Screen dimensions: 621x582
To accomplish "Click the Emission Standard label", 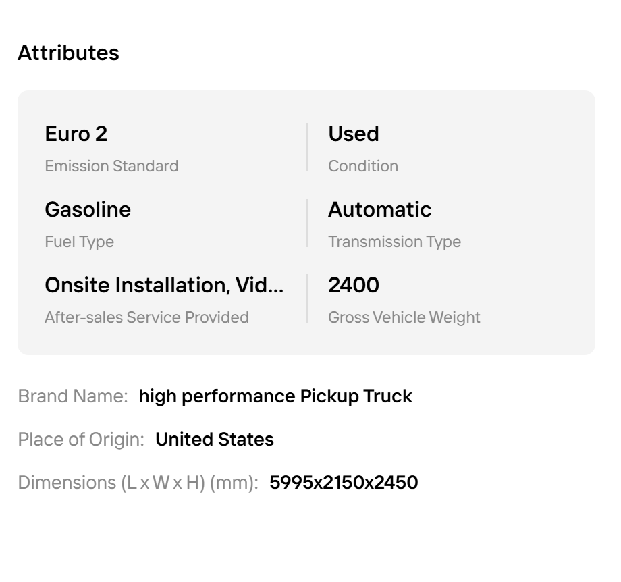I will pos(111,166).
